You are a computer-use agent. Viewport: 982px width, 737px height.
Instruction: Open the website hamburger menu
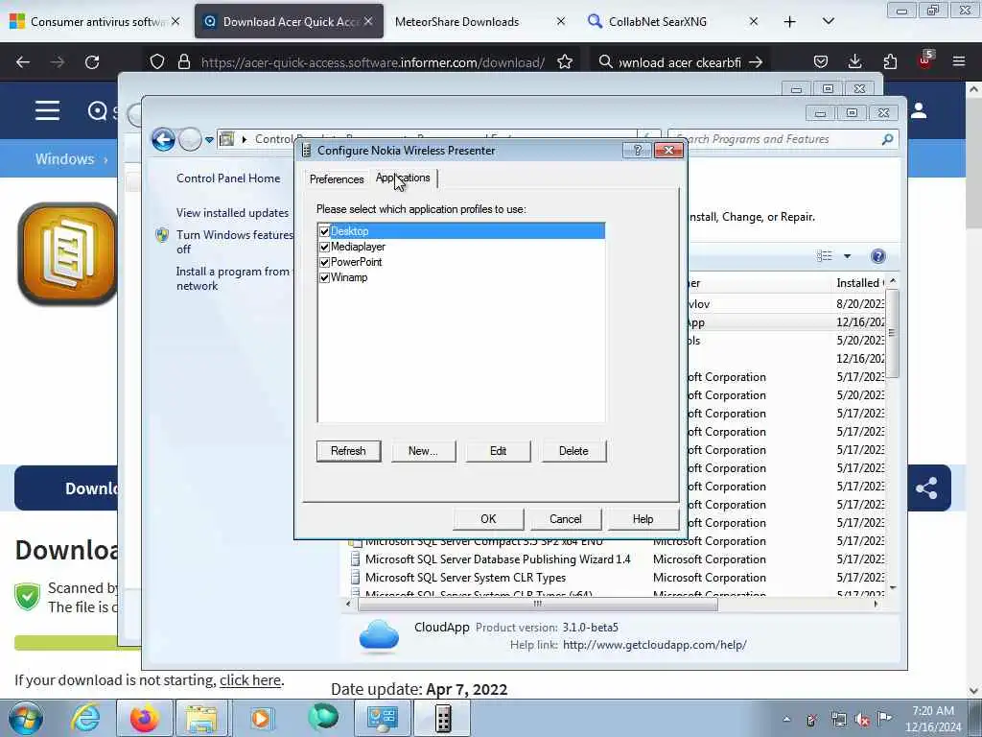click(48, 111)
